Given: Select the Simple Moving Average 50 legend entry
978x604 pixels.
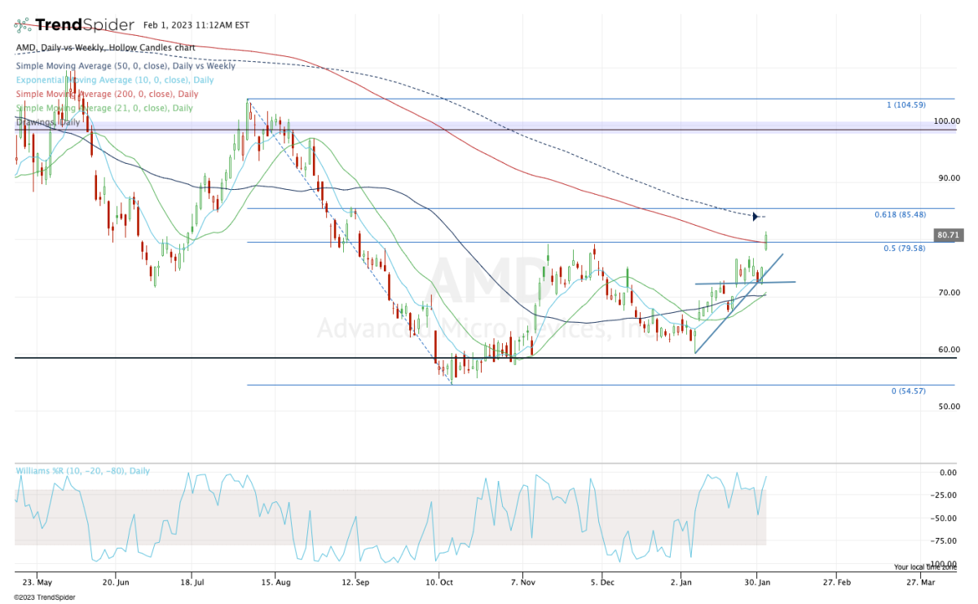Looking at the screenshot, I should tap(126, 66).
